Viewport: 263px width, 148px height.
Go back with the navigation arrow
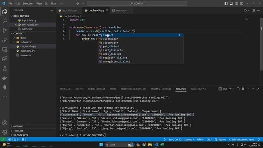point(78,4)
